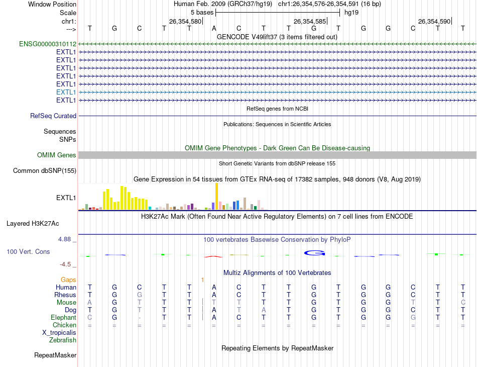Open Gene Expression in 54 tissues GTEx title
Viewport: 477px width, 367px height.
277,179
